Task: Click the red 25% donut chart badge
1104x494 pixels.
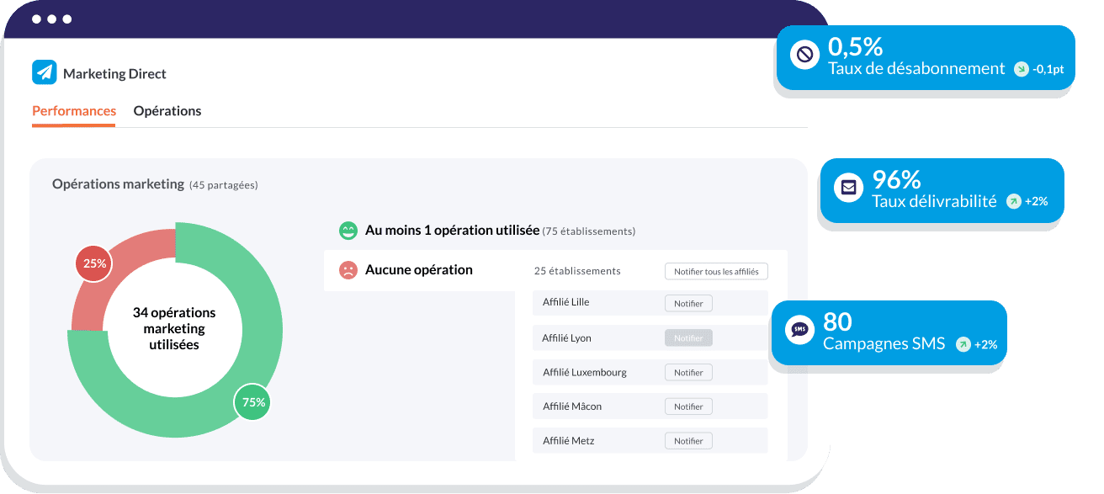Action: point(94,263)
